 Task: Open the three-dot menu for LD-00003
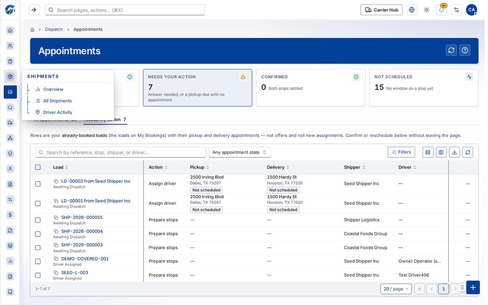468,184
